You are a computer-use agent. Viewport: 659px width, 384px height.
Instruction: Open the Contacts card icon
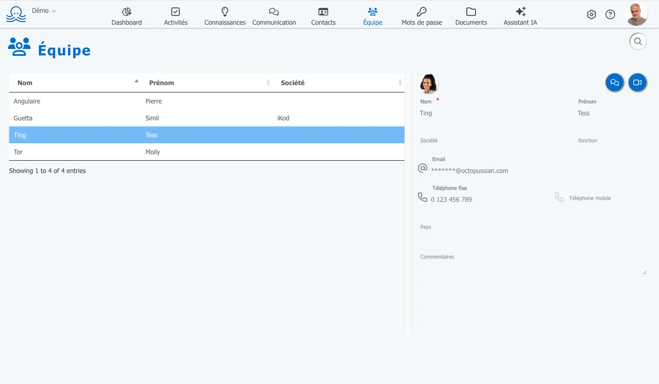pos(324,12)
